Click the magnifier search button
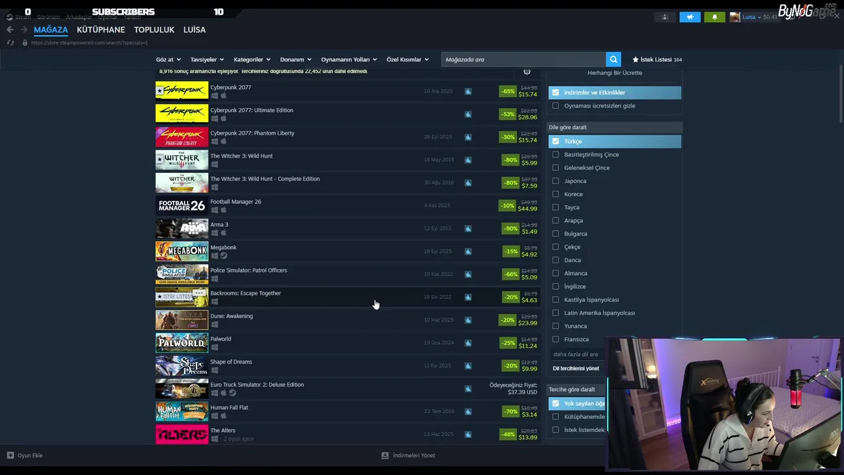The width and height of the screenshot is (844, 475). coord(613,59)
